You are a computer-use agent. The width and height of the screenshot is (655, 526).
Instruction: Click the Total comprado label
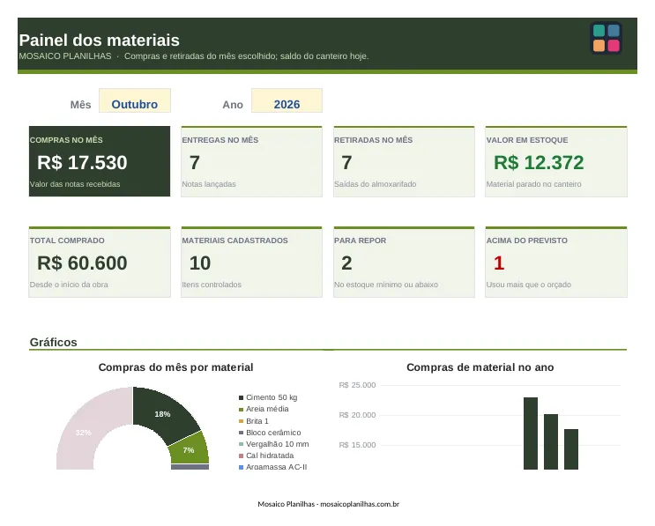coord(67,241)
